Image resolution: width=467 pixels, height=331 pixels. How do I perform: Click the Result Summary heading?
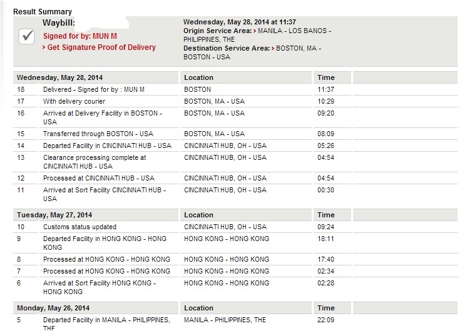click(43, 12)
